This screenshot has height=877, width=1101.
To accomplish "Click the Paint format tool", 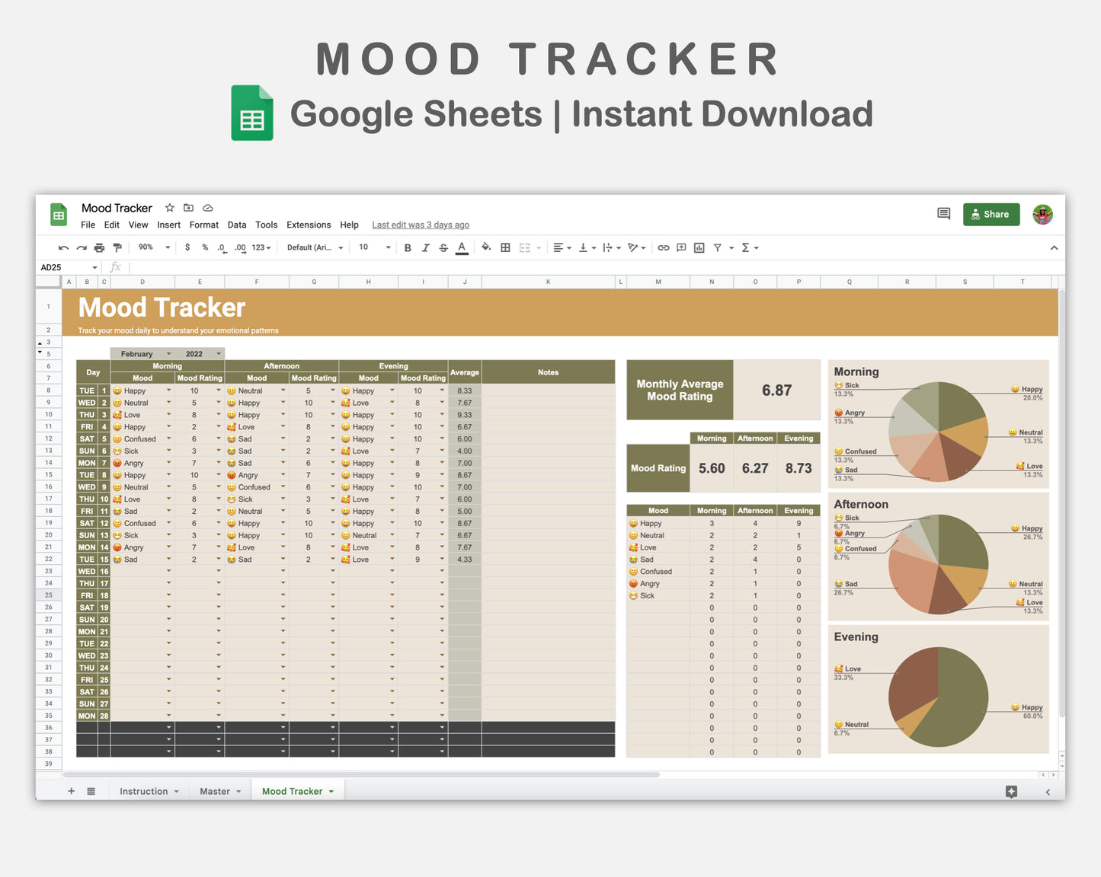I will pyautogui.click(x=117, y=247).
